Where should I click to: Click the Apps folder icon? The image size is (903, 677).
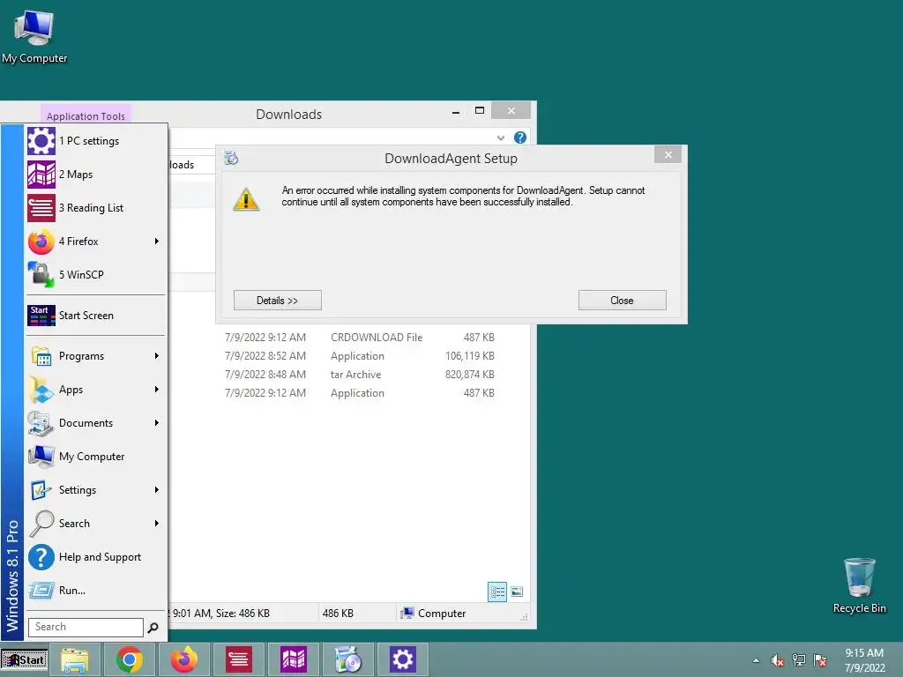(x=41, y=389)
